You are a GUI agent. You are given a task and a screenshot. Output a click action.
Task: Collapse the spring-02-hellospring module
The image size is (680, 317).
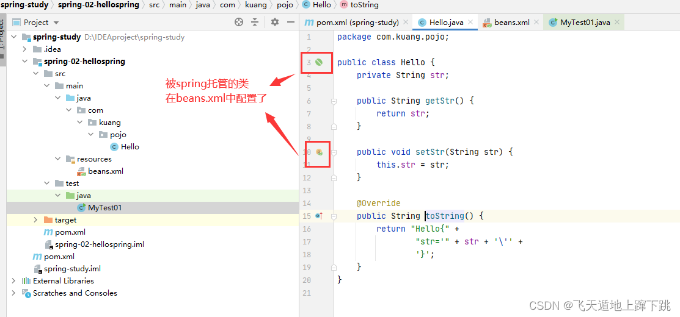click(24, 61)
